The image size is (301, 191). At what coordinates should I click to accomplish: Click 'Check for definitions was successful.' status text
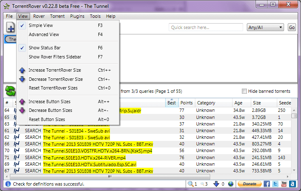pyautogui.click(x=48, y=184)
